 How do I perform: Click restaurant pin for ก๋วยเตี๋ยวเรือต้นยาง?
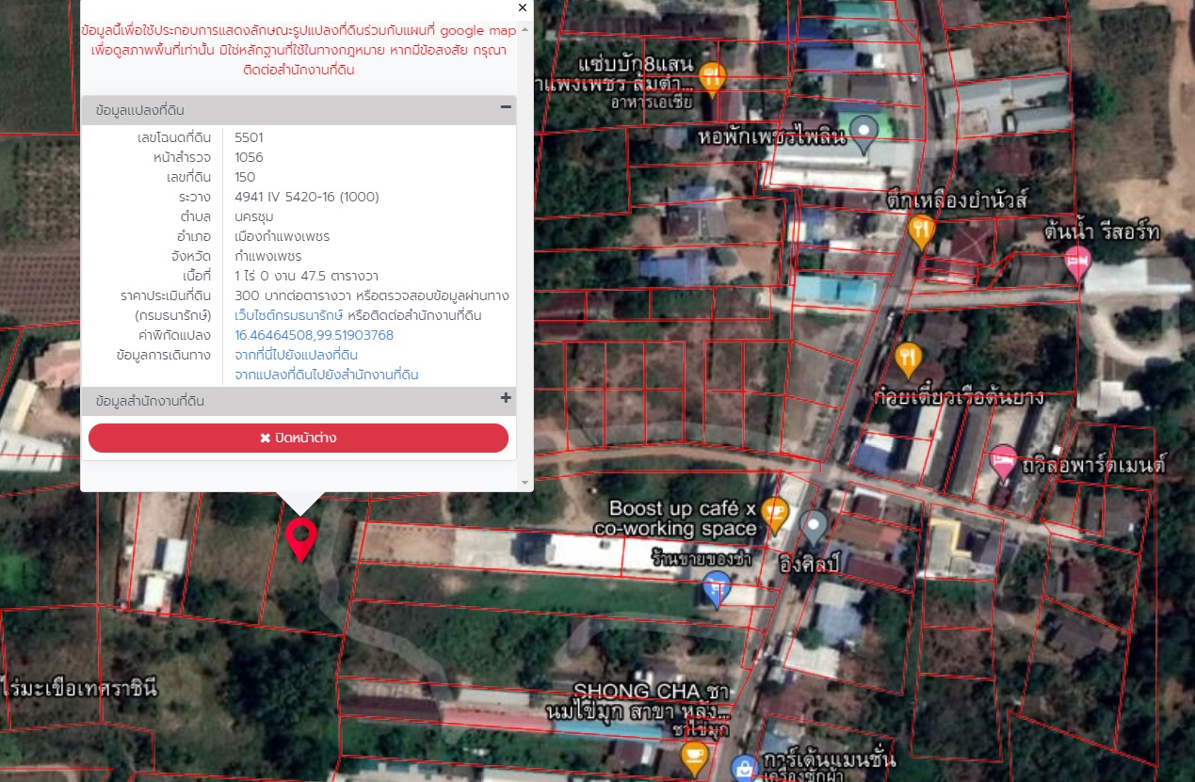tap(907, 359)
